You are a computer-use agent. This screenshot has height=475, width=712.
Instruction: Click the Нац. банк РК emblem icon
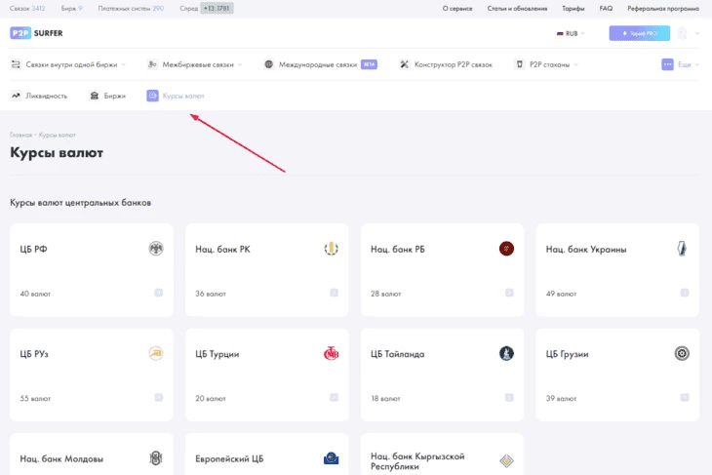point(331,249)
